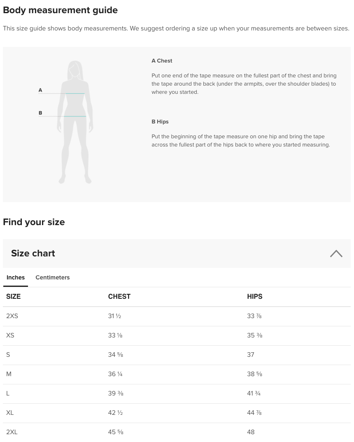Click the SIZE column header
The width and height of the screenshot is (354, 442).
[x=13, y=297]
